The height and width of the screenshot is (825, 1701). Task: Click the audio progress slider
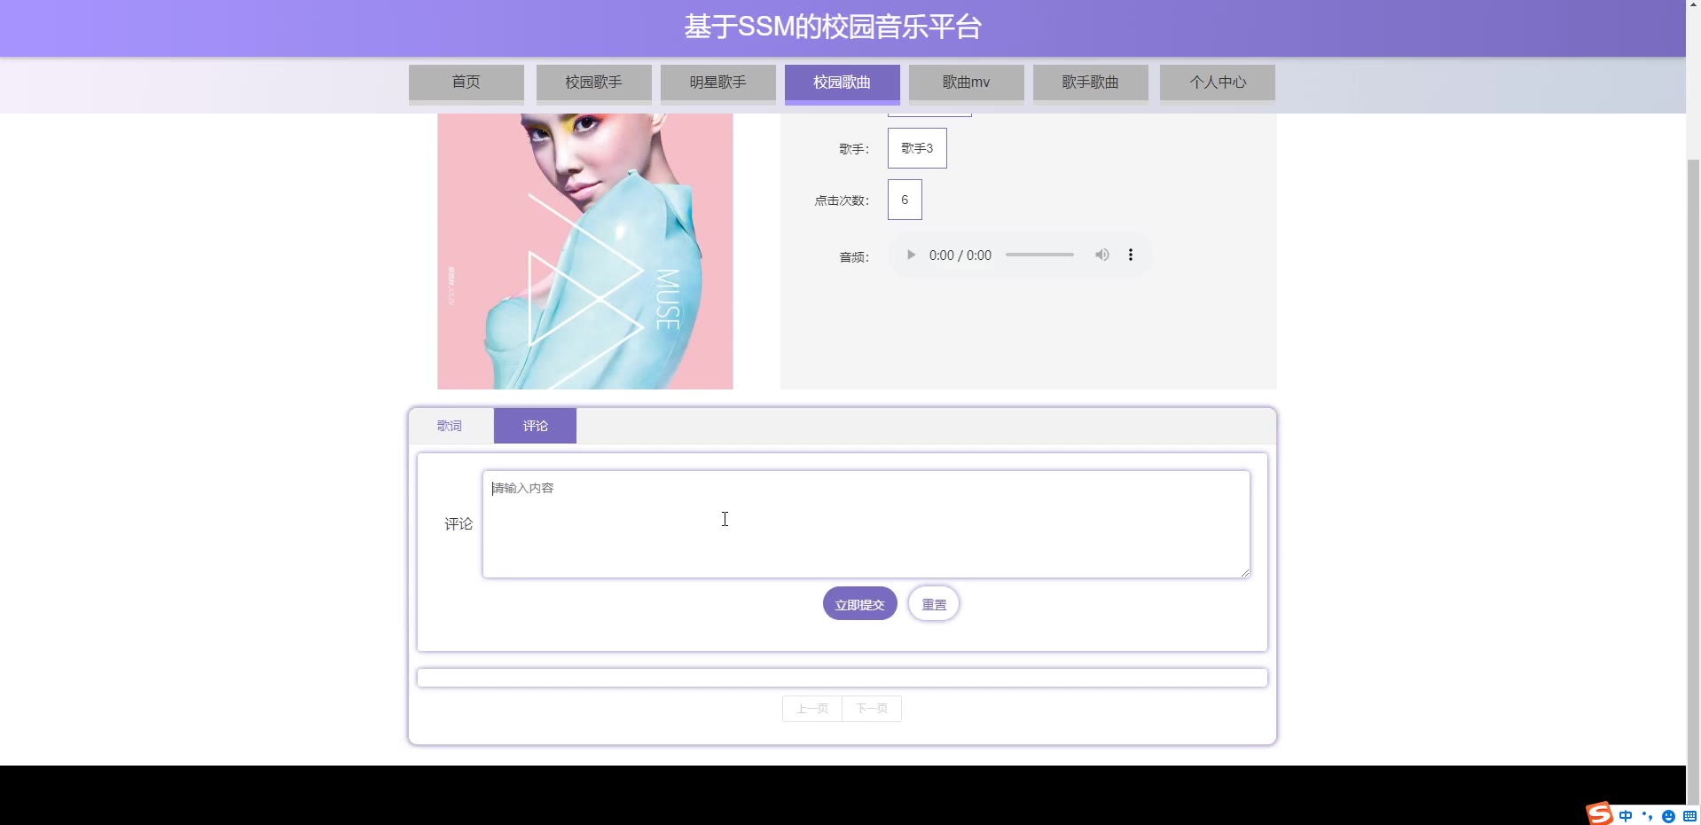tap(1039, 255)
